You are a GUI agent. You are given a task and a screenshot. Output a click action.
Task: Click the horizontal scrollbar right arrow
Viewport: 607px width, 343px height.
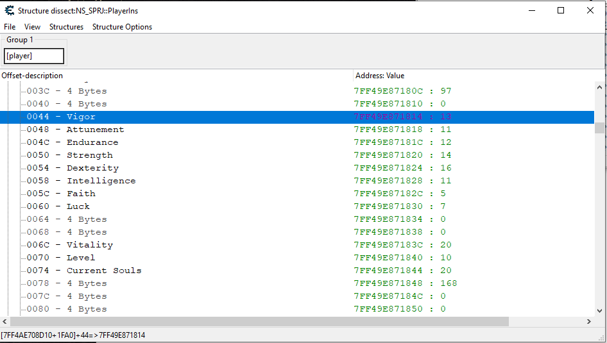(x=589, y=321)
